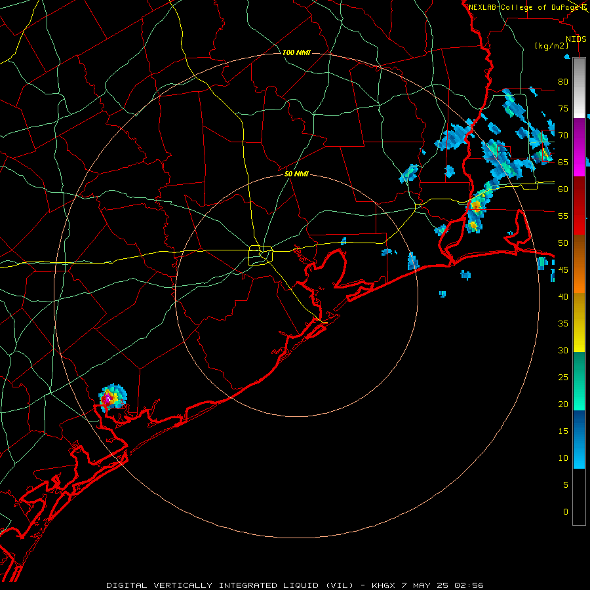Click the 80 value on color scale
The width and height of the screenshot is (590, 590).
pyautogui.click(x=563, y=82)
